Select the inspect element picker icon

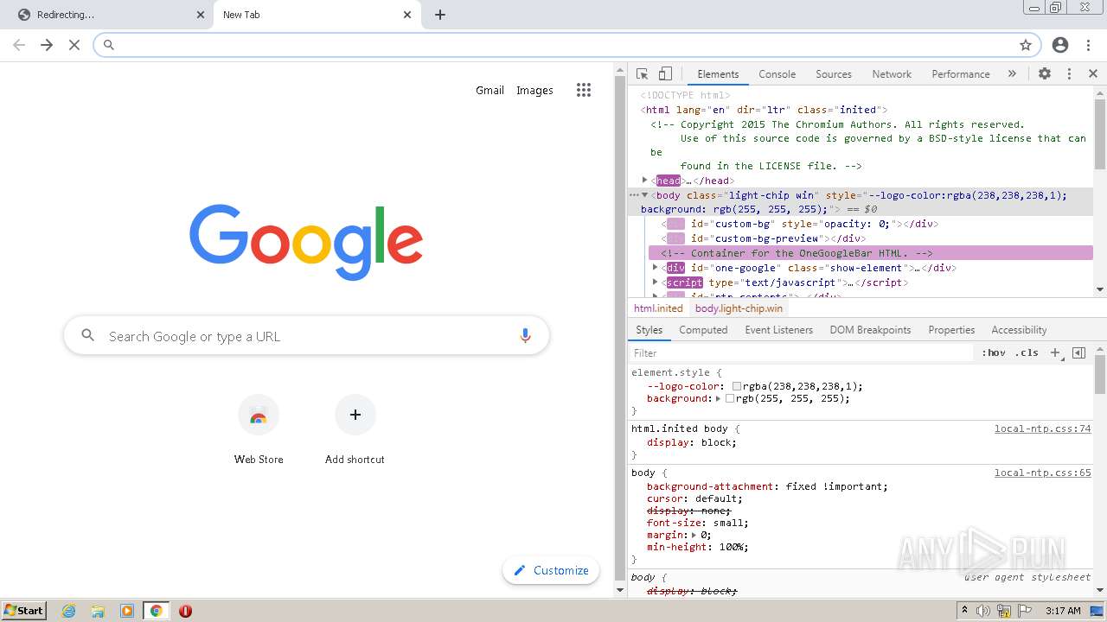click(642, 74)
